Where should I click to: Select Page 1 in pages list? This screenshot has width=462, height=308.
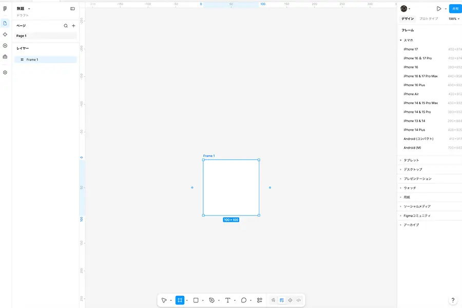(x=46, y=35)
